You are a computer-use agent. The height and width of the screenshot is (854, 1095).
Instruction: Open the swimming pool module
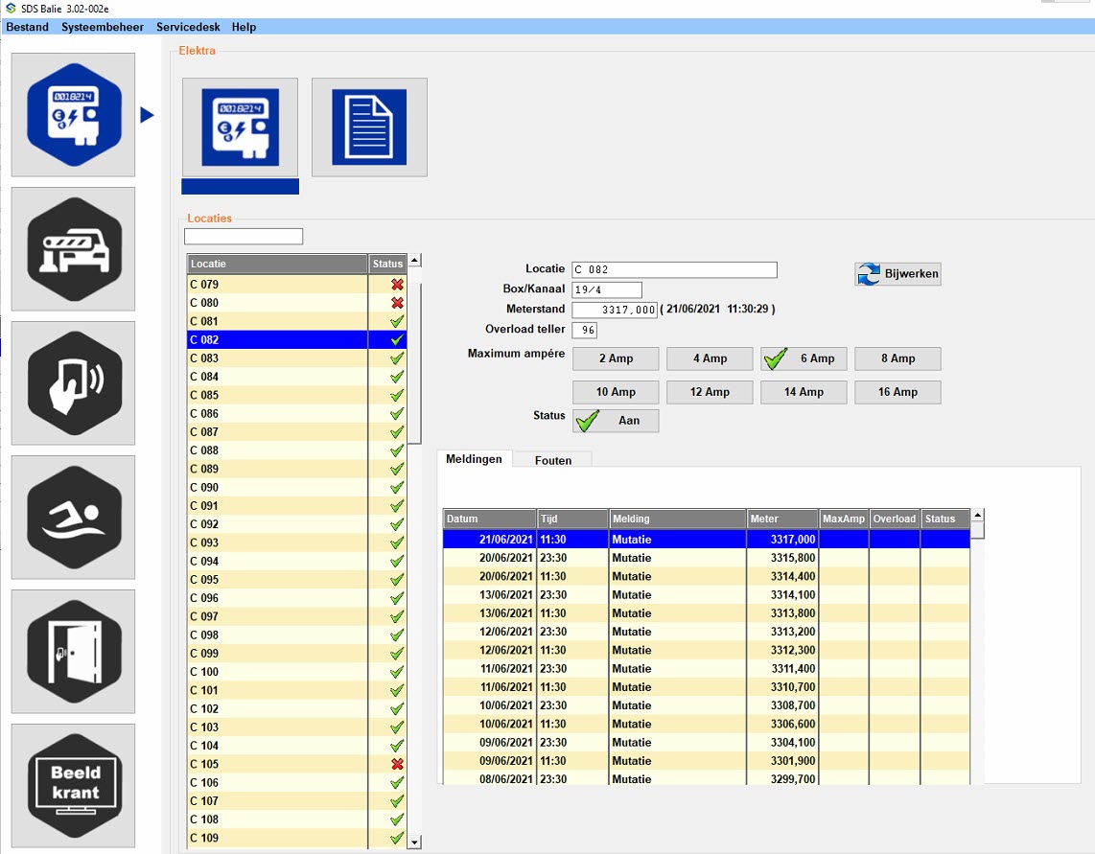pyautogui.click(x=73, y=517)
